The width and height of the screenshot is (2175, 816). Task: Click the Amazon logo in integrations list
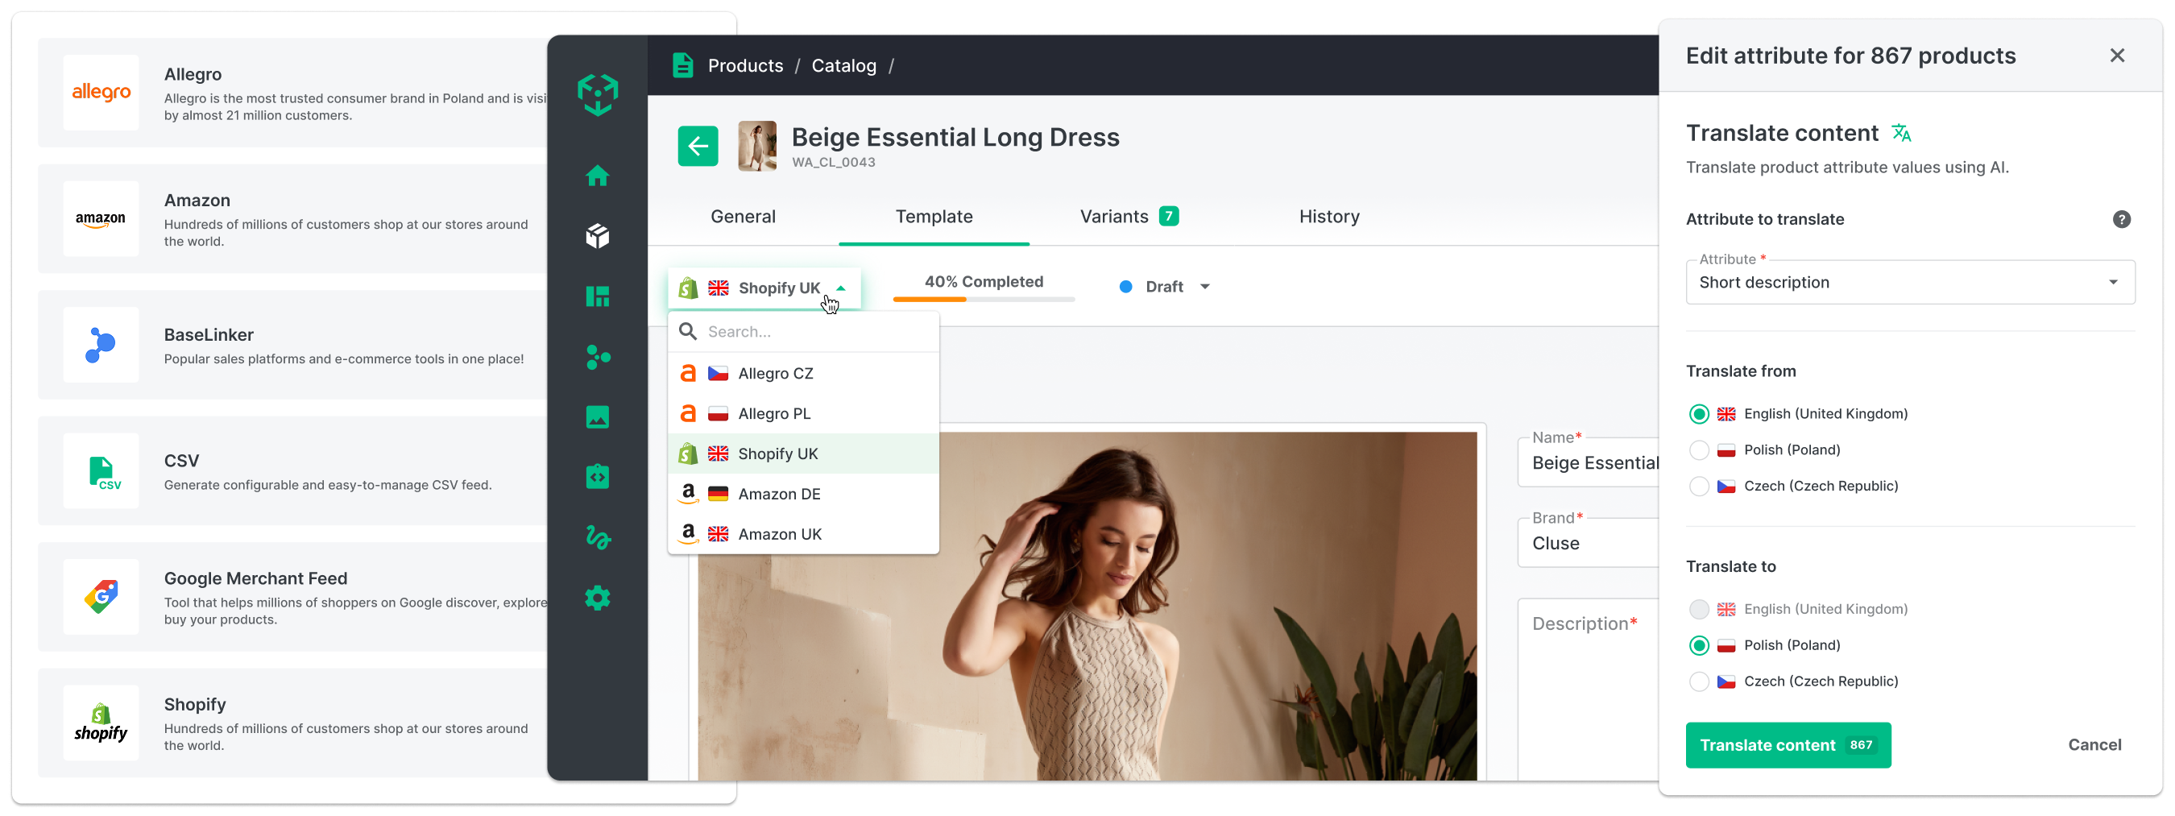coord(101,218)
